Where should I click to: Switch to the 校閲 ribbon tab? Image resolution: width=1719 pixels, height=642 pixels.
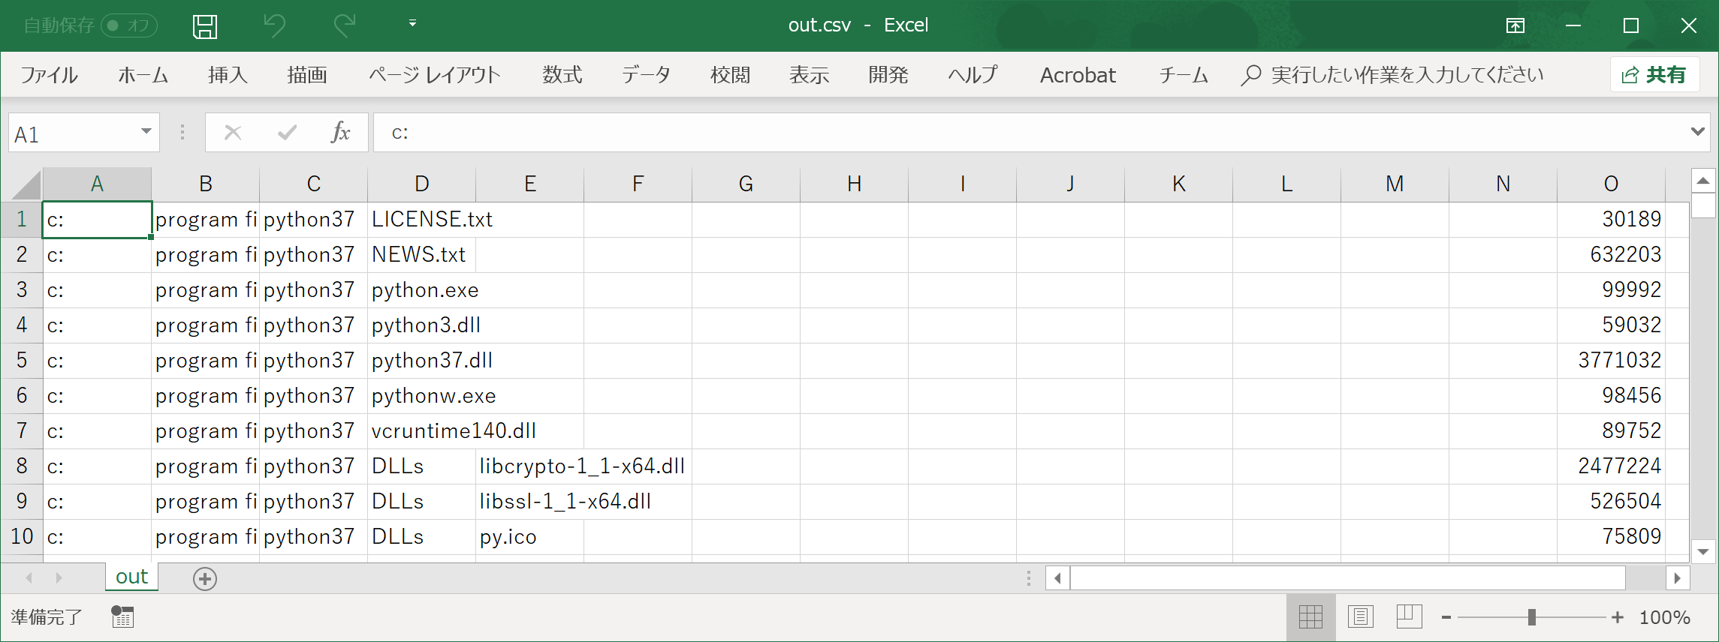click(730, 75)
